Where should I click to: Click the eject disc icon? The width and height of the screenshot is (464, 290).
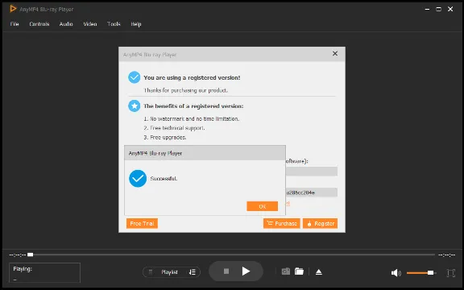coord(319,272)
